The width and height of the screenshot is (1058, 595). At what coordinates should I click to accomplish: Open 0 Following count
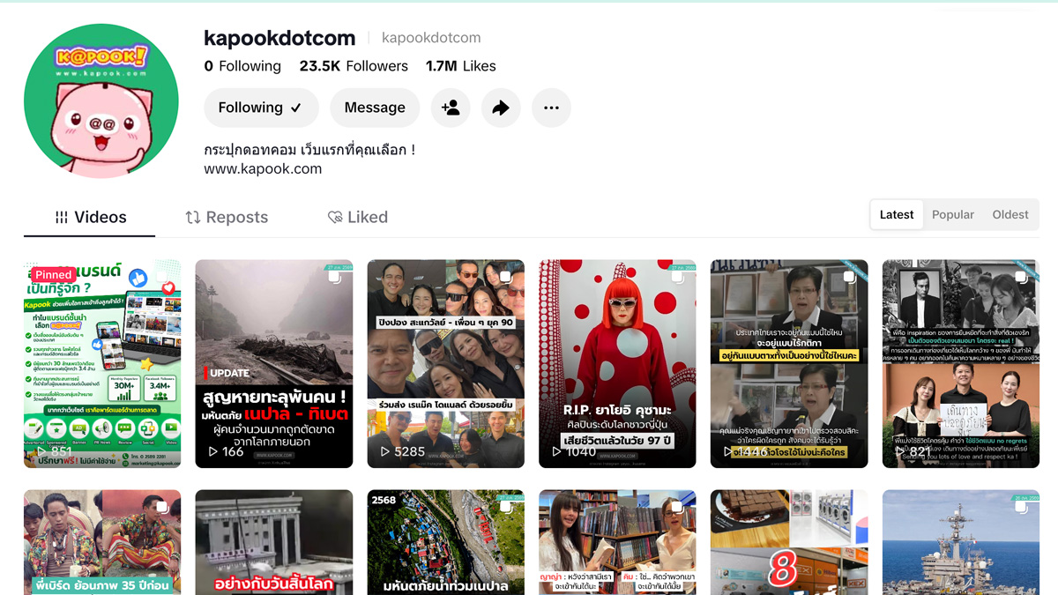242,66
